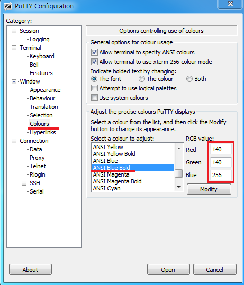Collapse the Session tree node
This screenshot has height=285, width=244.
tap(14, 31)
